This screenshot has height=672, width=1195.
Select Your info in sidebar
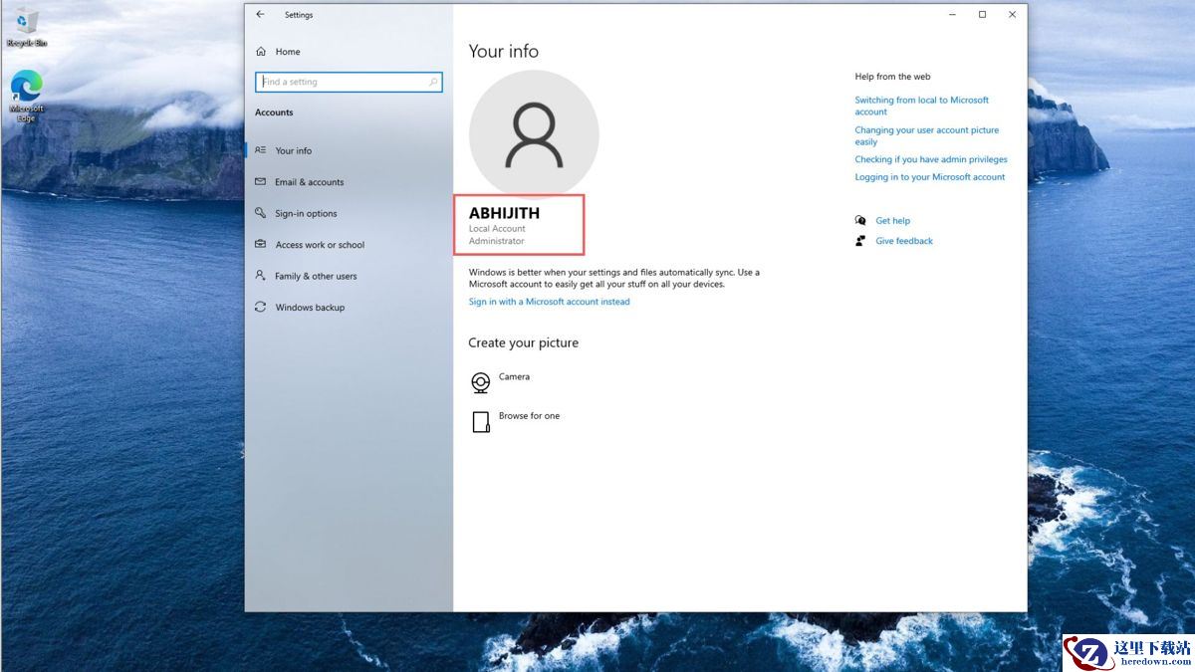coord(293,151)
